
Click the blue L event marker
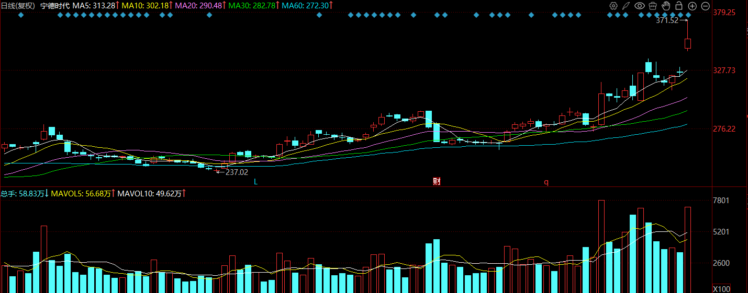pyautogui.click(x=255, y=182)
